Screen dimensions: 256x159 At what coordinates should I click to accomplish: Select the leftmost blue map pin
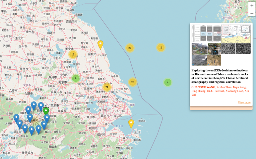tap(16, 118)
